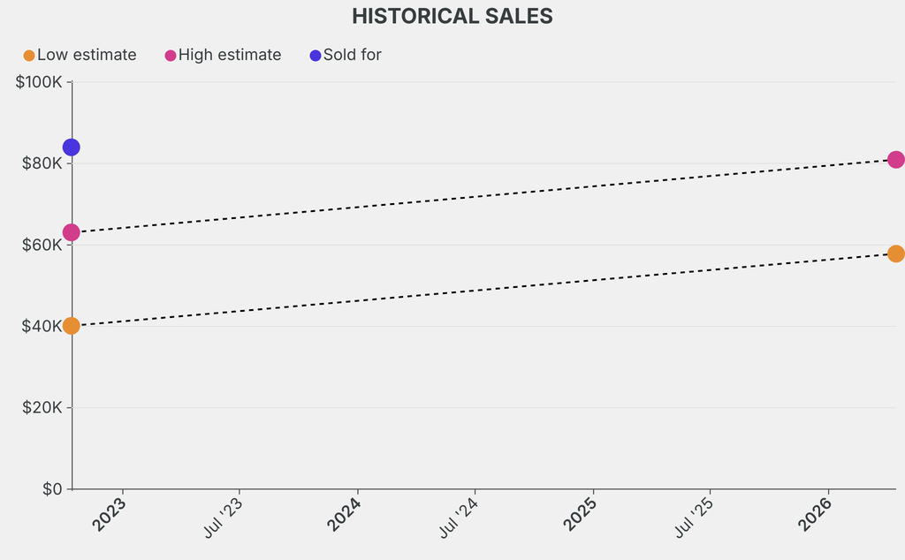905x560 pixels.
Task: Click the orange Low estimate legend dot
Action: 29,56
